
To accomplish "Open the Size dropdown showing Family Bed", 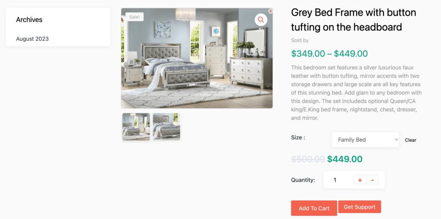I will [365, 140].
